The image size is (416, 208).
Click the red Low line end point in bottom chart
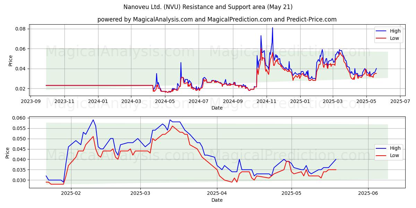point(336,170)
